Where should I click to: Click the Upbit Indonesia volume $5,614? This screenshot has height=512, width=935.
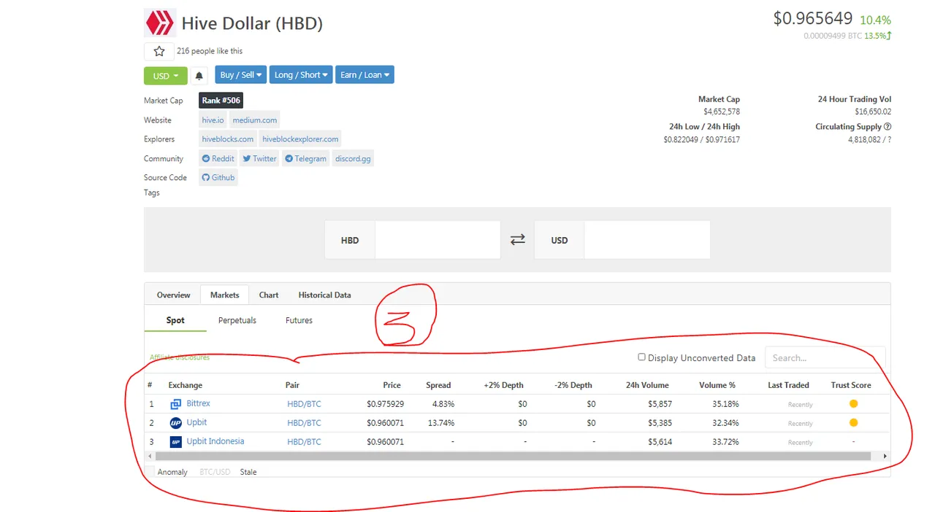(659, 442)
